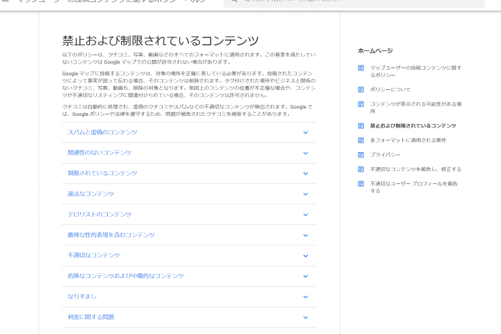Click the document icon beside コンテンツが表示される可能性がある場所

361,104
